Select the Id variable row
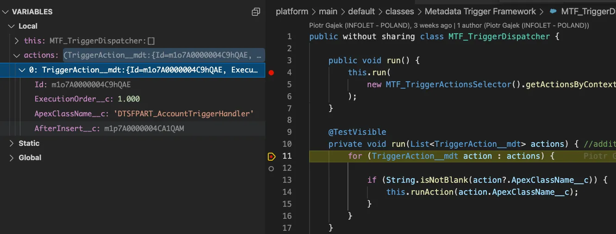616x234 pixels. pyautogui.click(x=132, y=85)
